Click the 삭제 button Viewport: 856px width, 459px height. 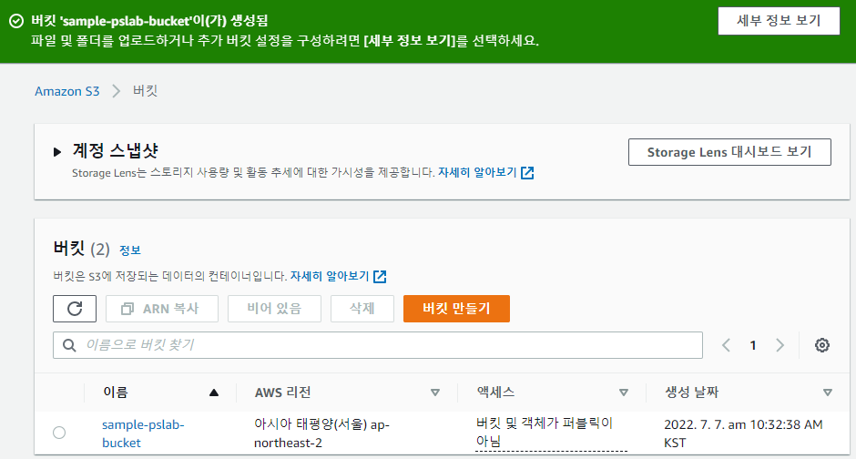[x=362, y=309]
